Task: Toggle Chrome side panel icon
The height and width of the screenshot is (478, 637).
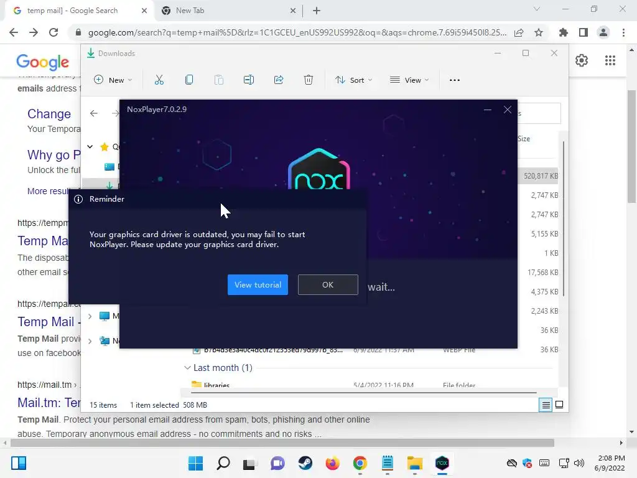Action: (584, 32)
